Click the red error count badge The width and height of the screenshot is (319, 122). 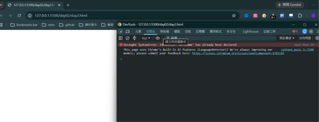[295, 31]
